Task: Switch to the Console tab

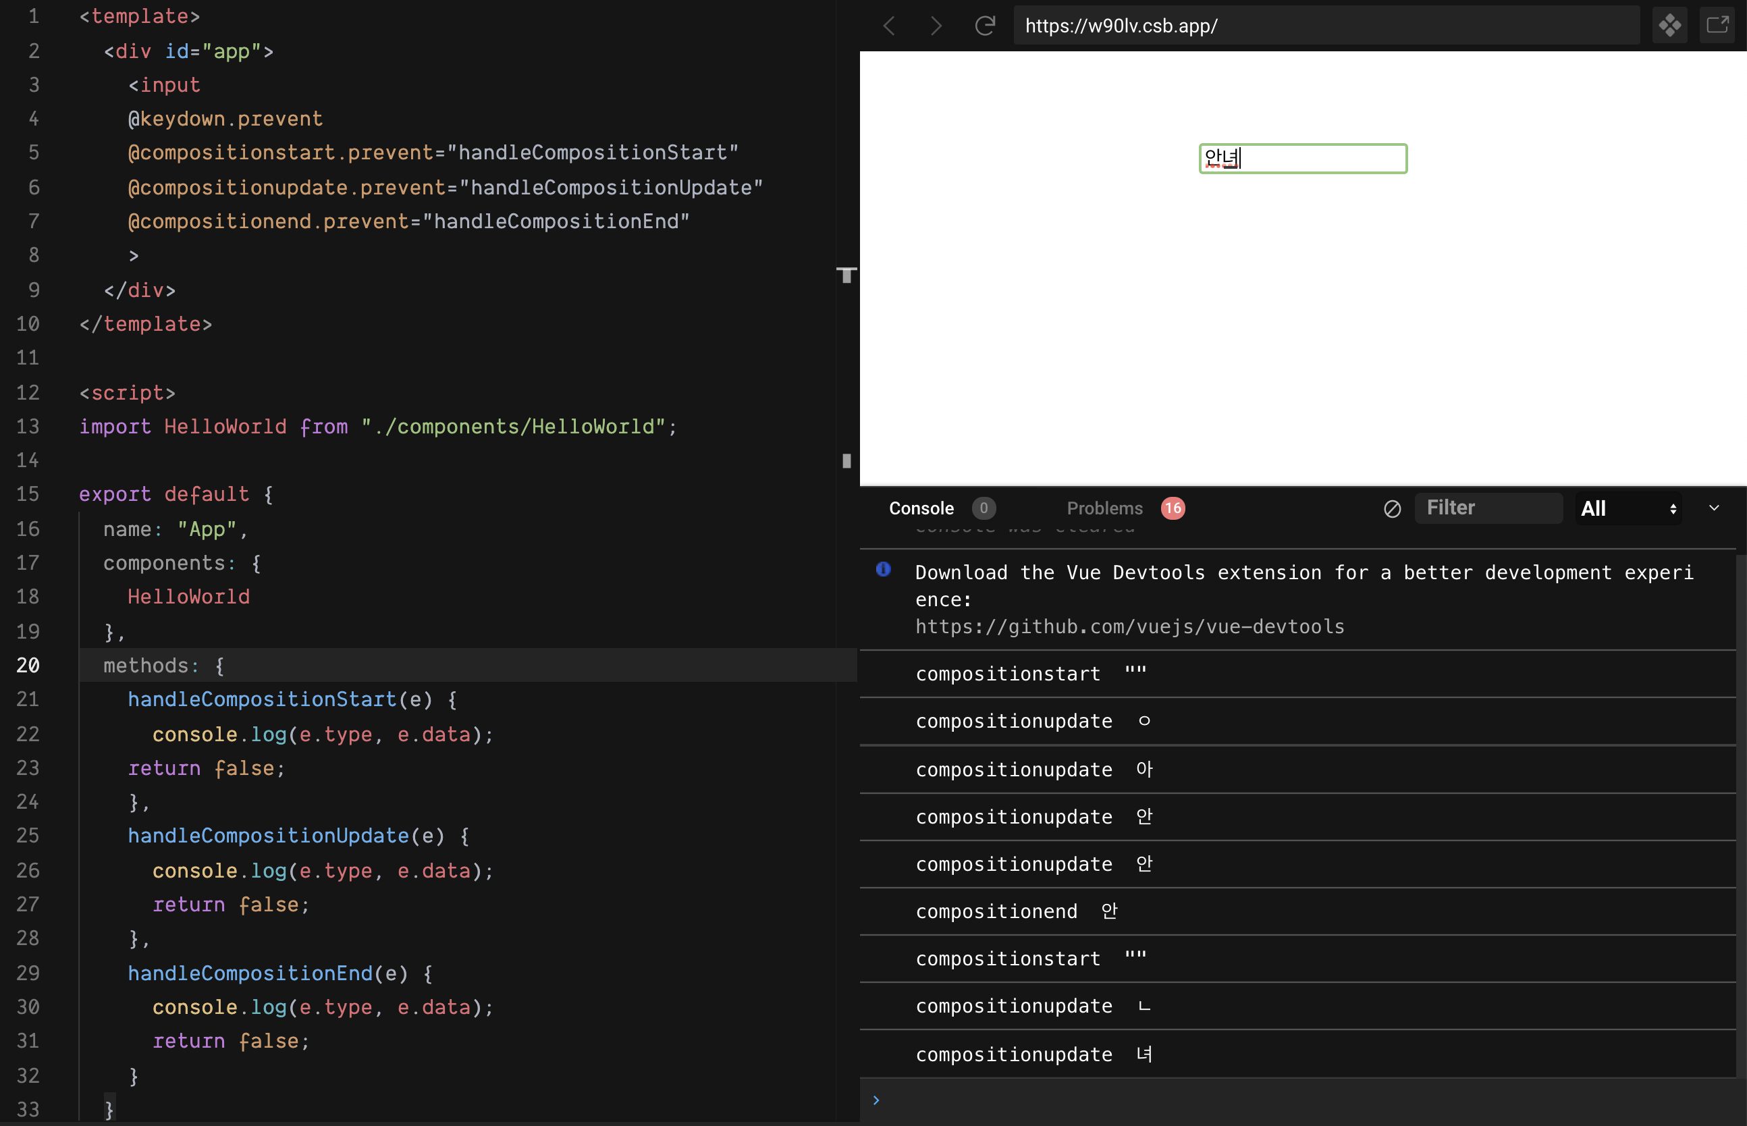Action: pos(921,509)
